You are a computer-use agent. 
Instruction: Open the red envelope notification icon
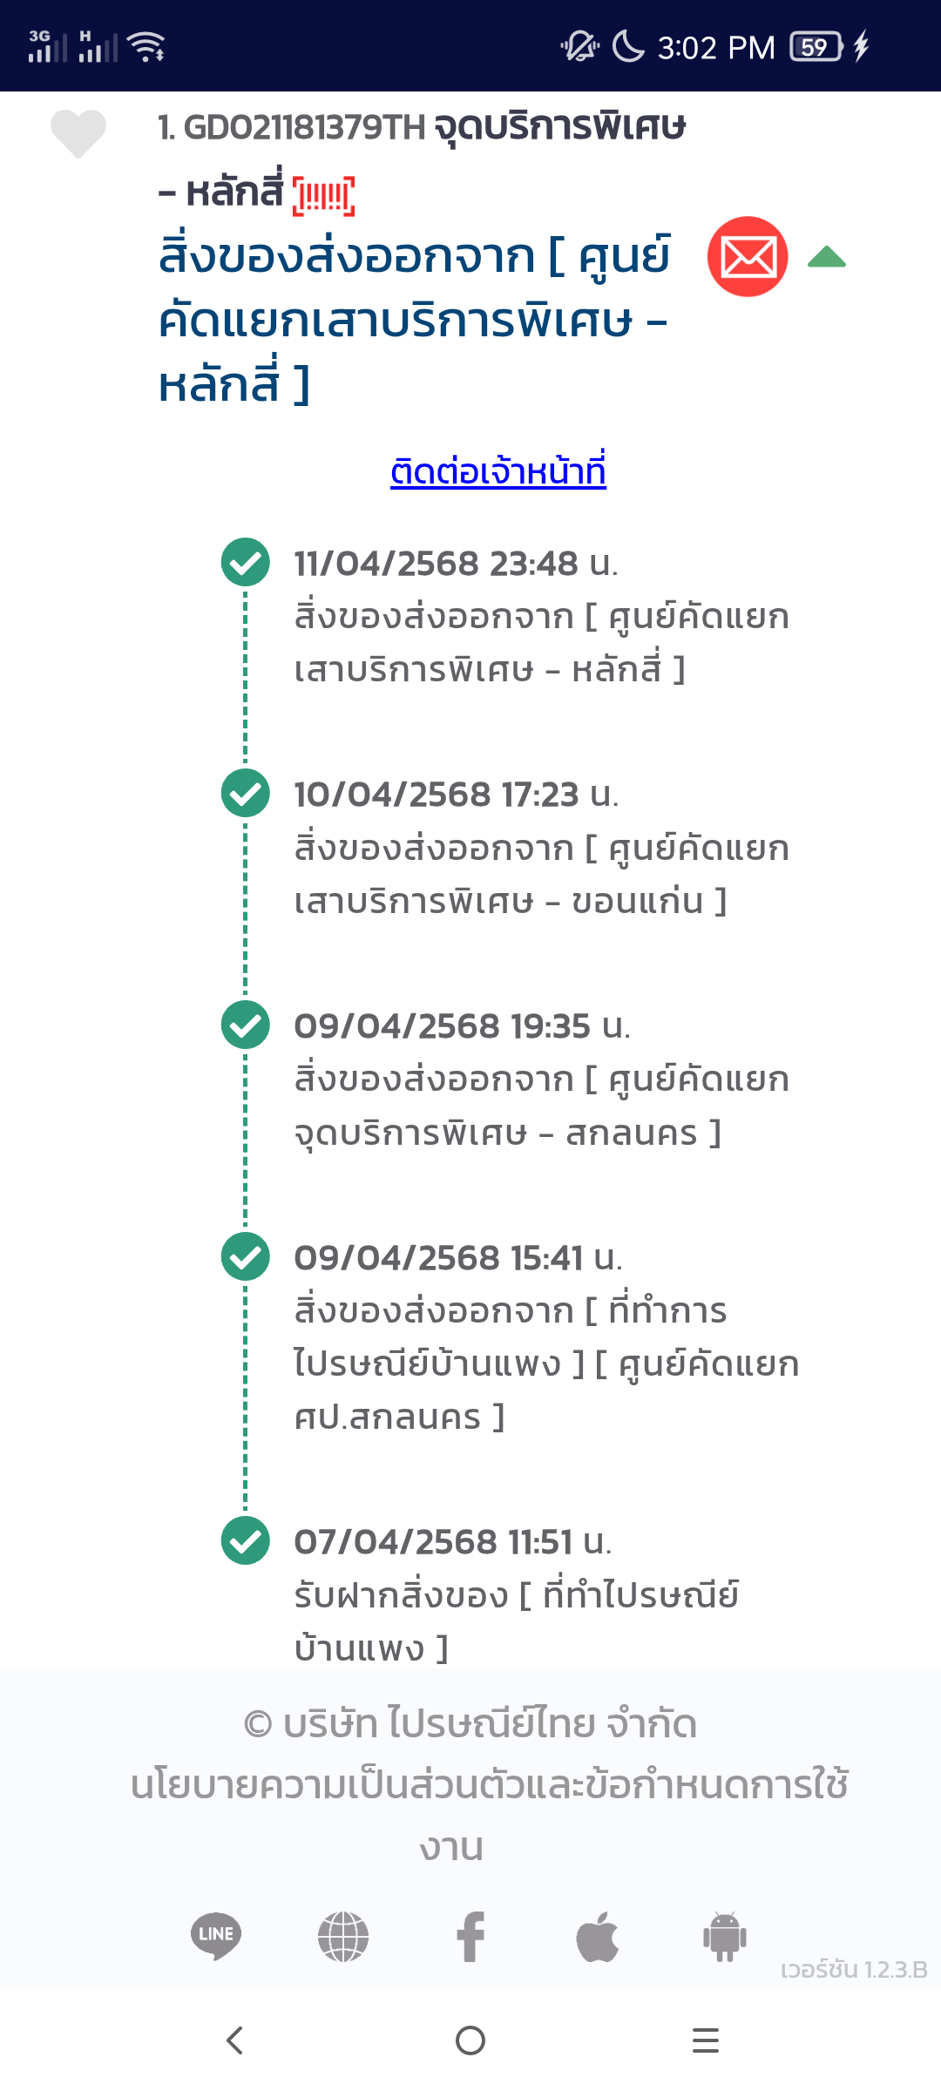(x=748, y=257)
